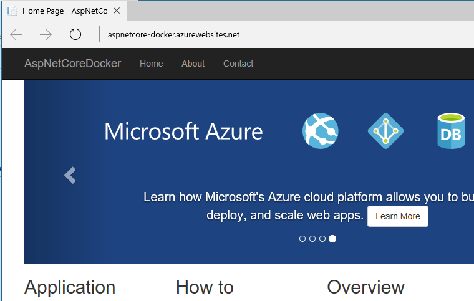Open the Home navigation menu item
Screen dimensions: 474x301
coord(151,64)
